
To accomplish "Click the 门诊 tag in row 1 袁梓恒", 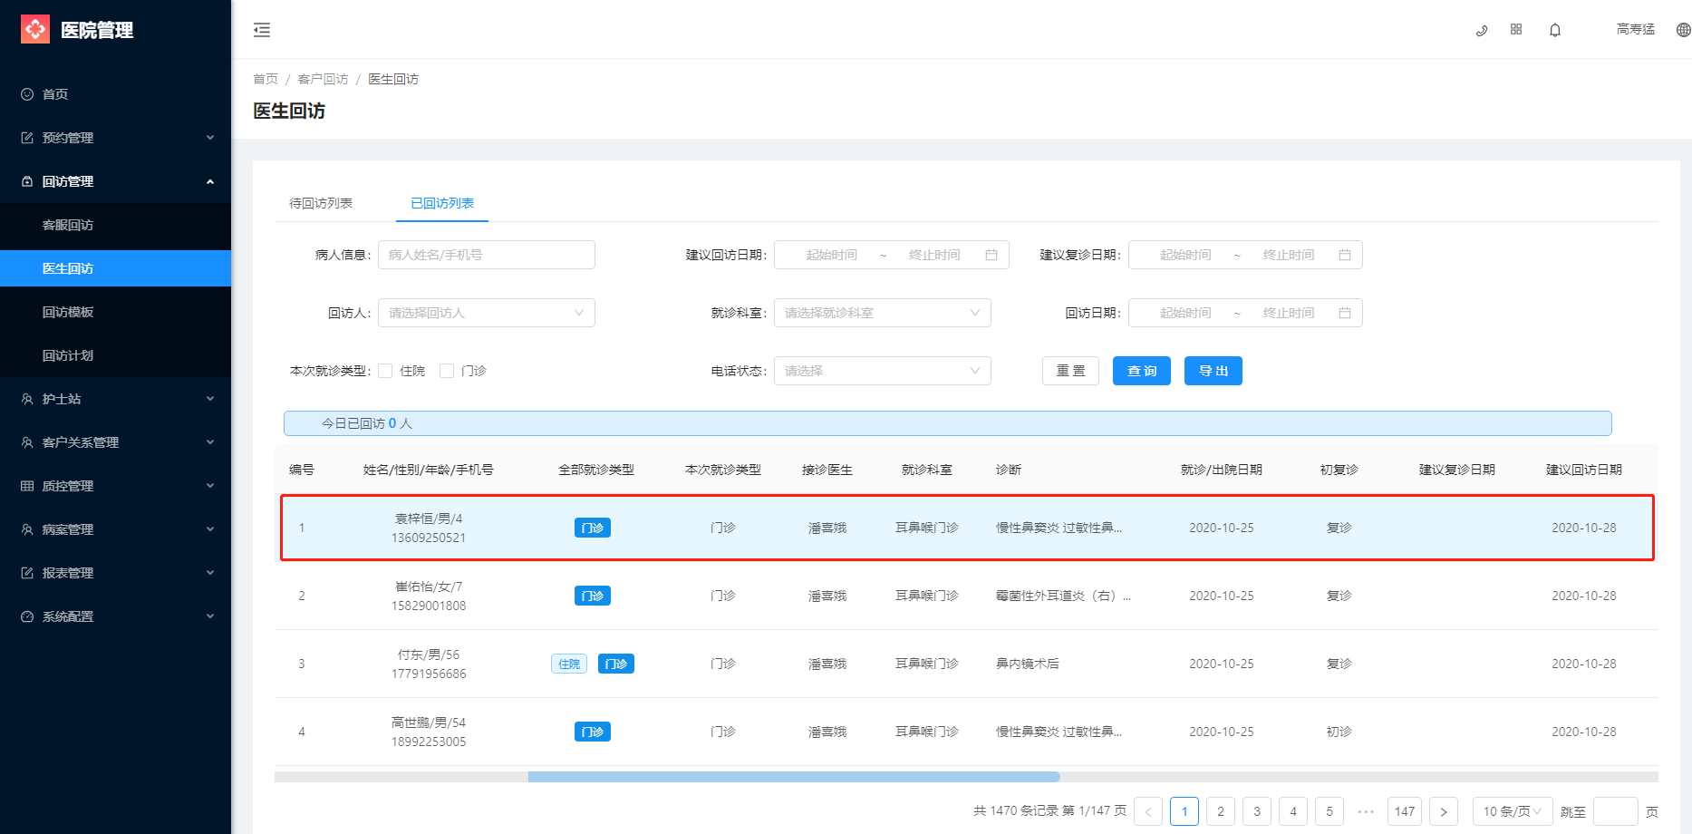I will pyautogui.click(x=593, y=528).
